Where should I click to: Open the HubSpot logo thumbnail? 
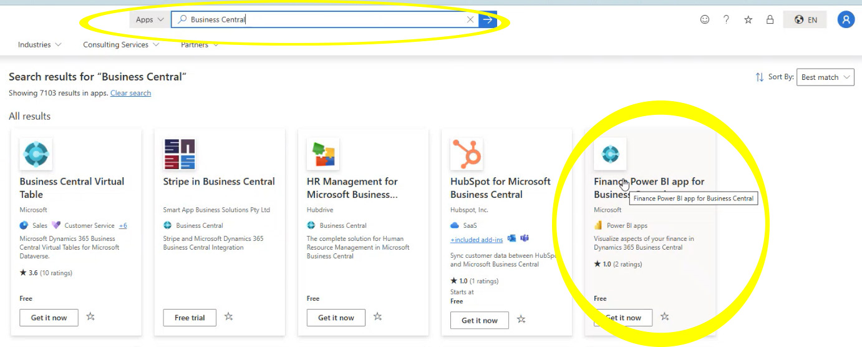467,154
